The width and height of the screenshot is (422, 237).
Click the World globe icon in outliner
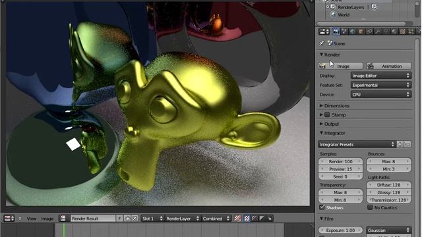[x=334, y=14]
